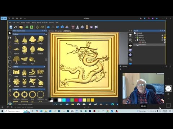Toggle visibility bulb for Vectors row
This screenshot has width=173, height=129.
pyautogui.click(x=165, y=35)
